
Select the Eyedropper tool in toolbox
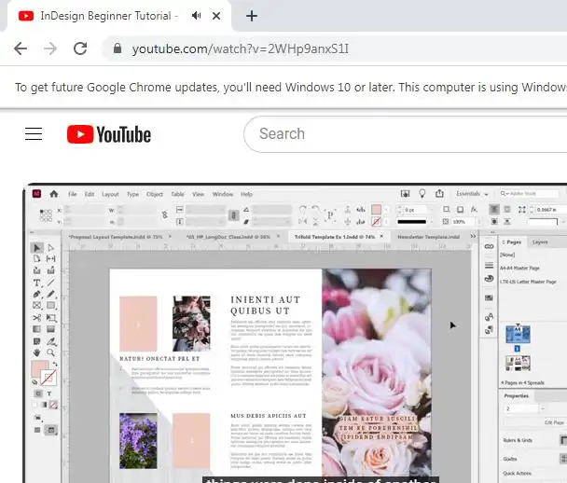[x=51, y=341]
